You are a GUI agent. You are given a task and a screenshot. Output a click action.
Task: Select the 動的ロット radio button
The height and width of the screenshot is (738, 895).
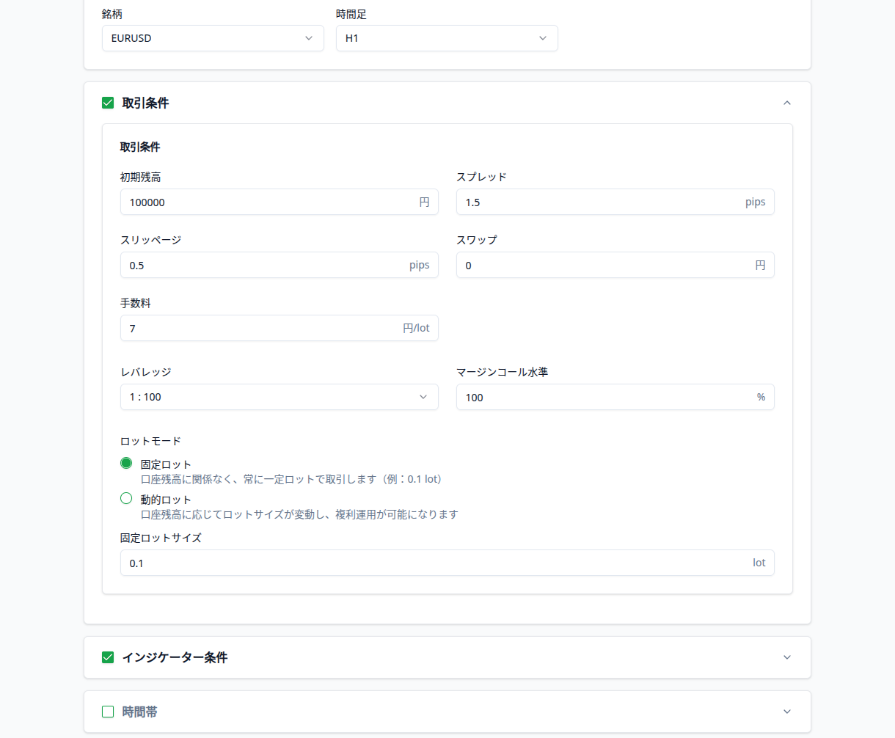click(126, 498)
